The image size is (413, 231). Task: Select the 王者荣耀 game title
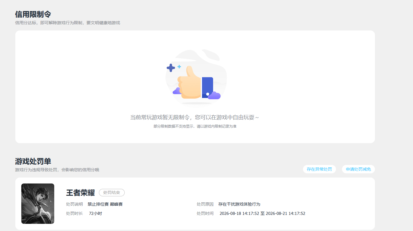click(x=80, y=193)
